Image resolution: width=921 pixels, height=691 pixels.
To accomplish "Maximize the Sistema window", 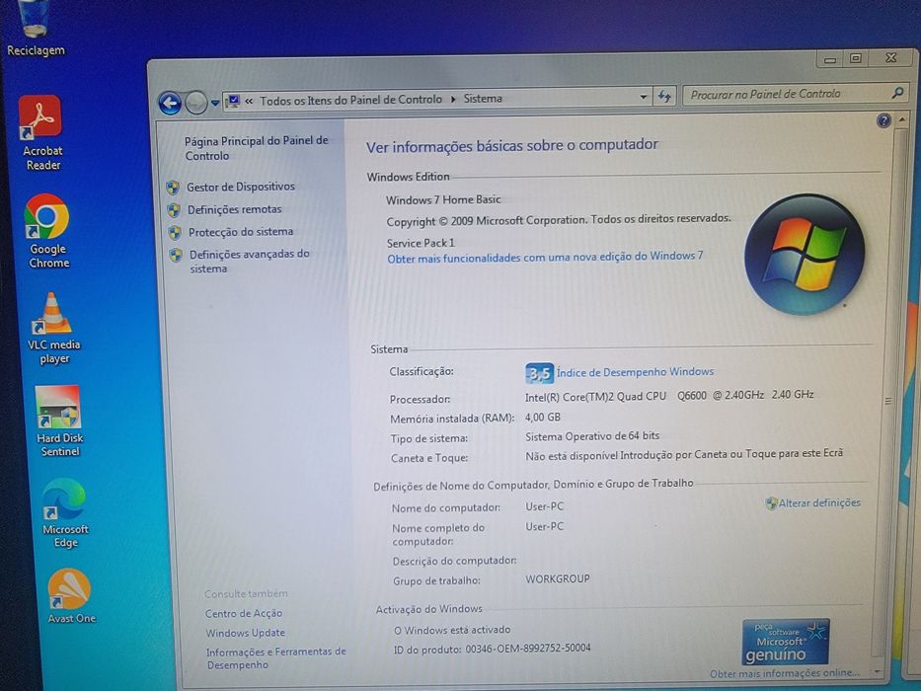I will click(856, 58).
